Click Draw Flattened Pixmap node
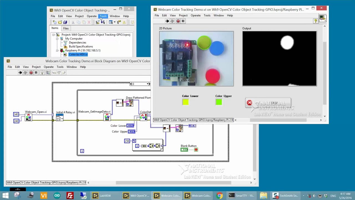Viewport: 355px width, 200px height. pos(130,103)
